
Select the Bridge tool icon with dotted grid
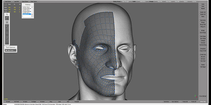tap(7, 30)
